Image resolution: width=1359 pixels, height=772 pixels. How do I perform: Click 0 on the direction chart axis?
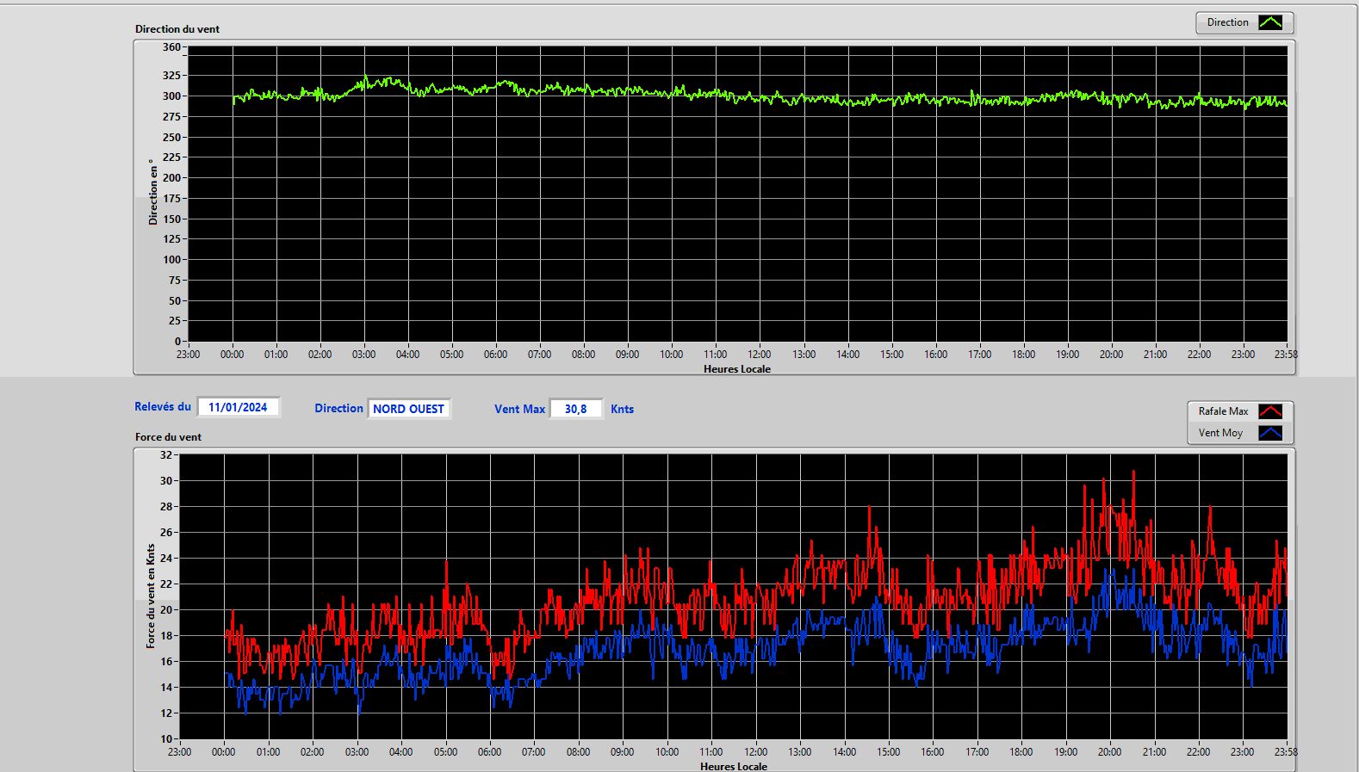[x=177, y=342]
